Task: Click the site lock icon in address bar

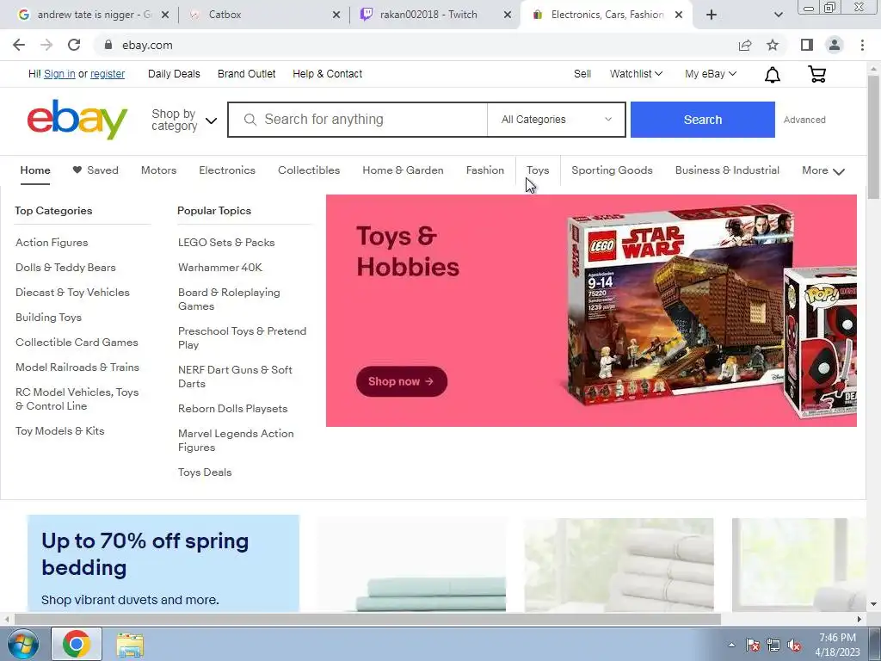Action: coord(108,45)
